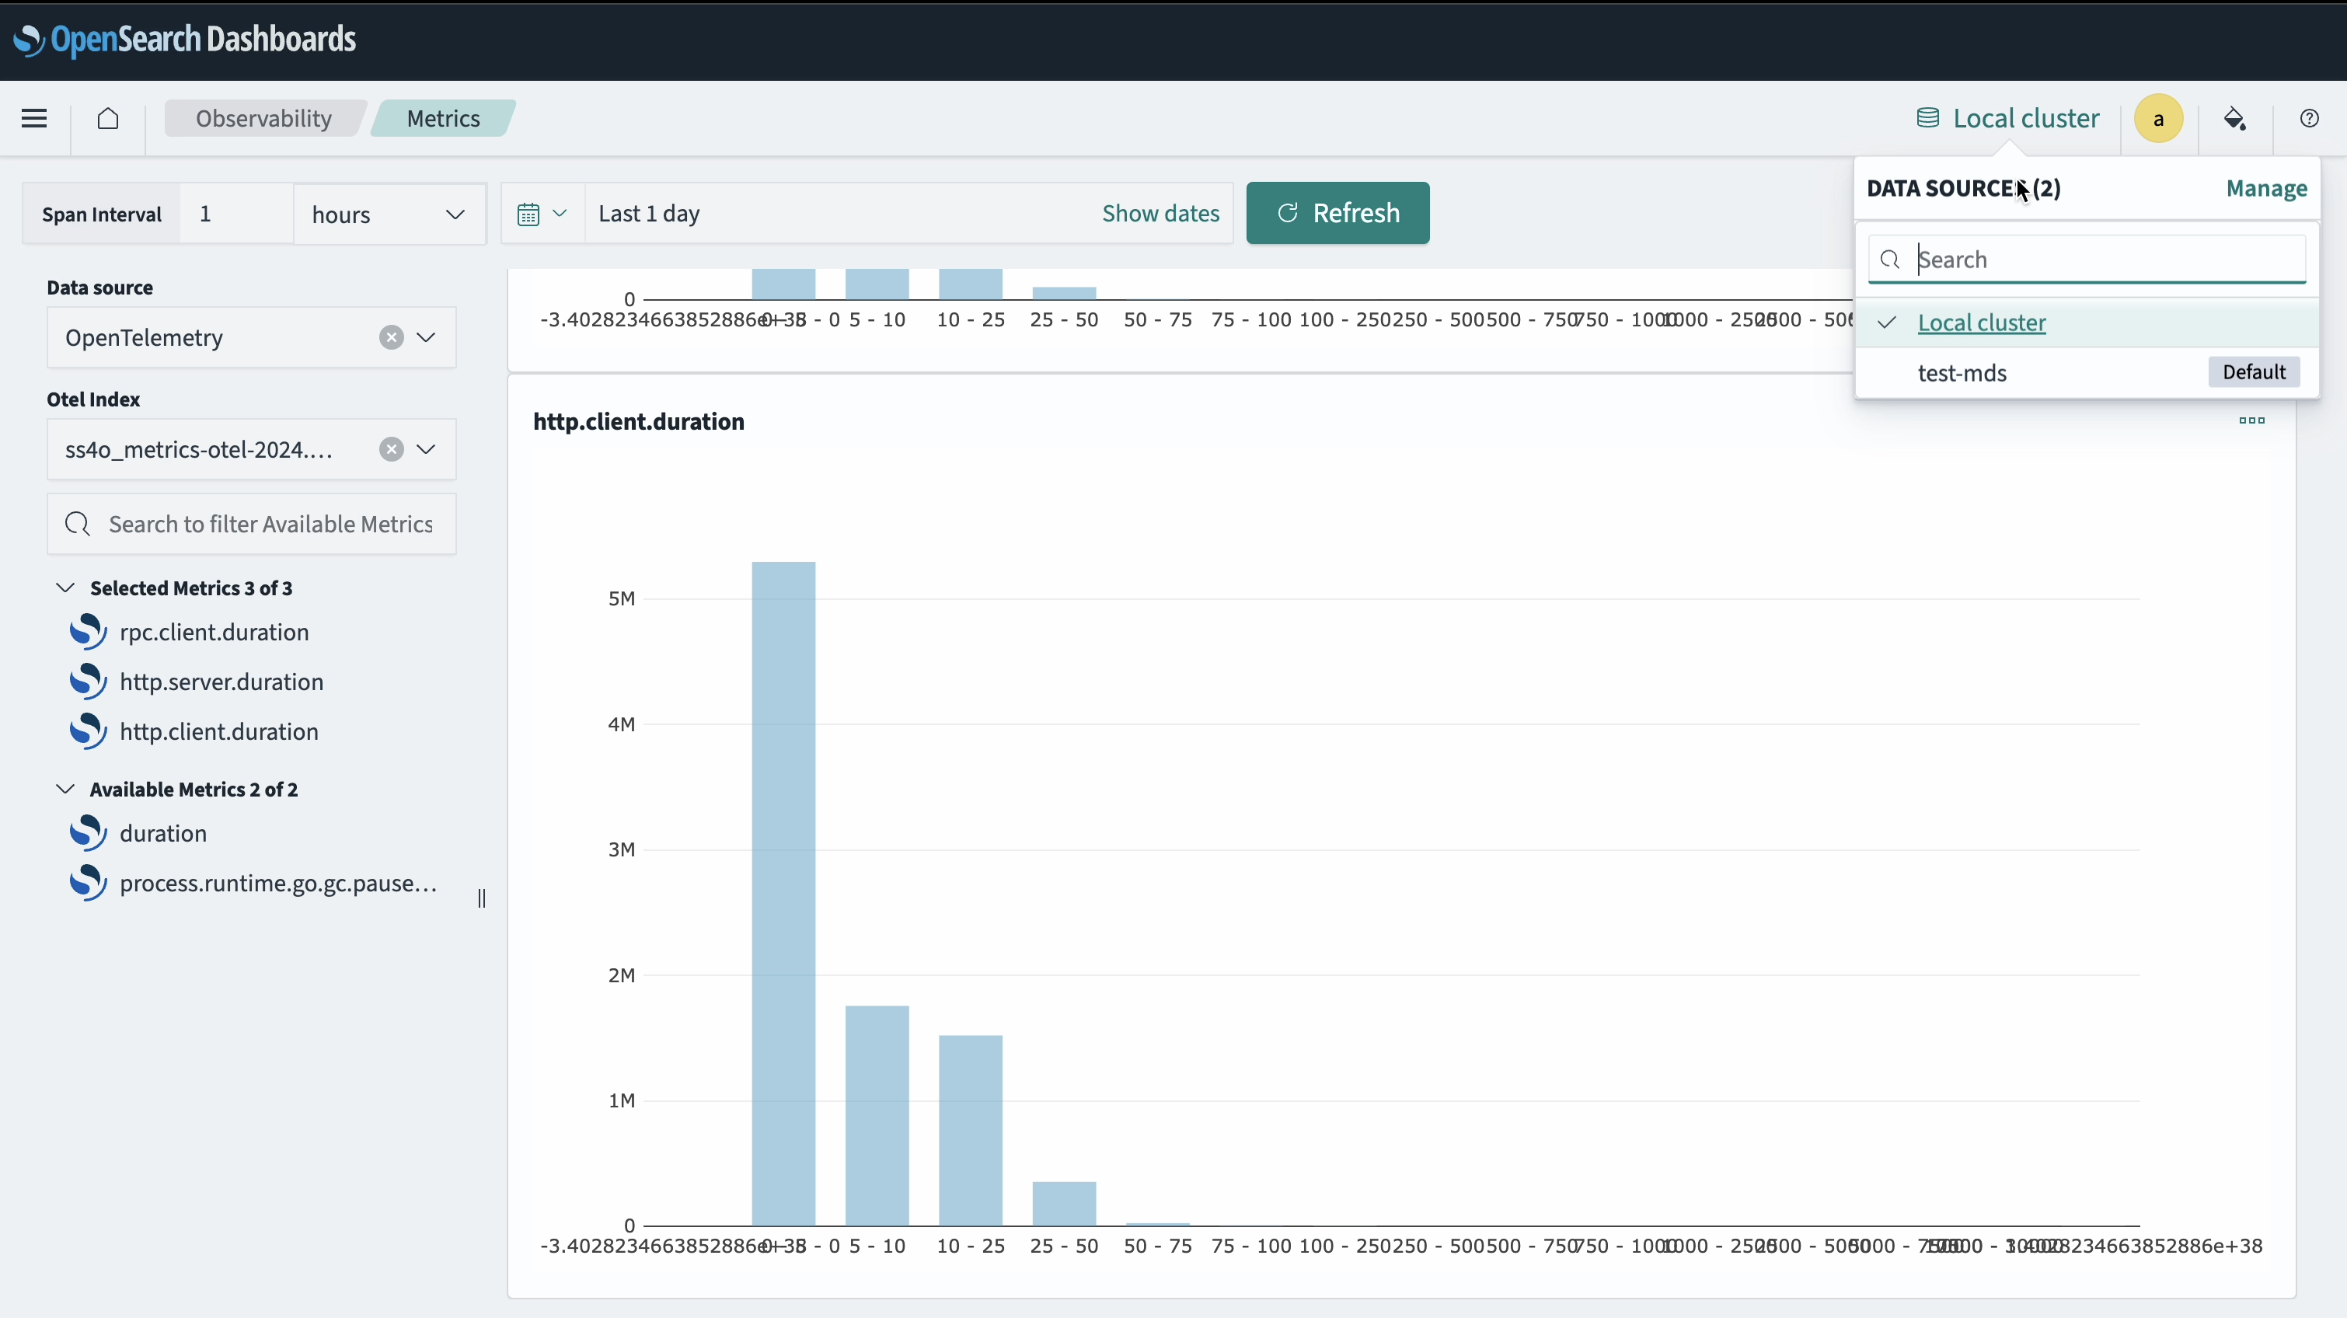Collapse the Available Metrics section

[65, 789]
